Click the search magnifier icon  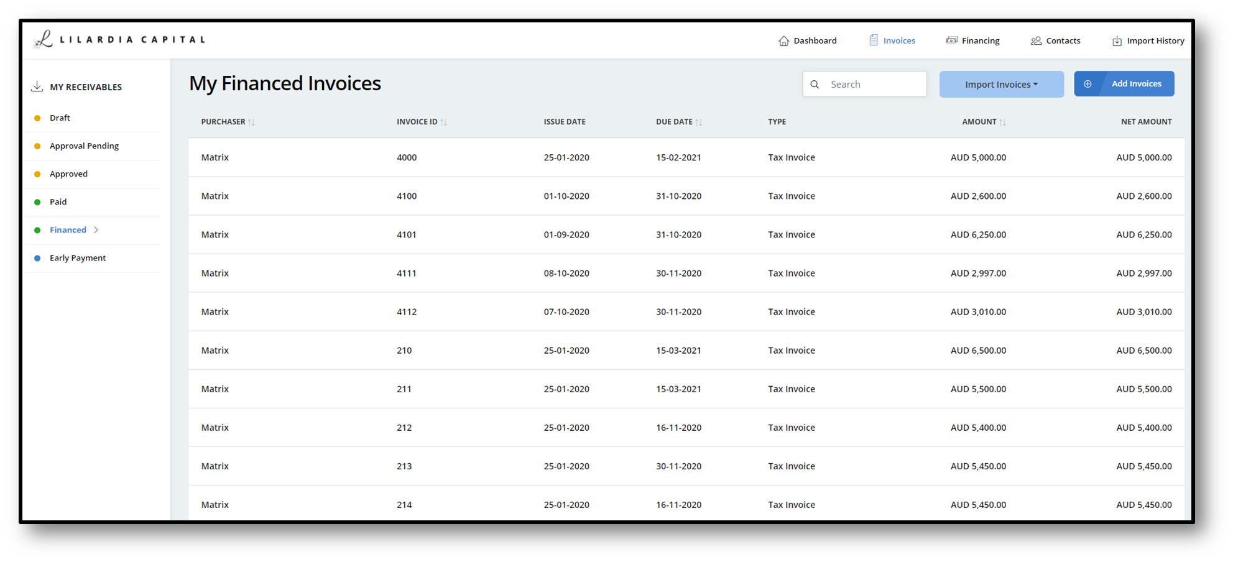click(815, 84)
